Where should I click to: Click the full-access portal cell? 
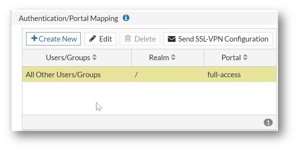(x=240, y=74)
